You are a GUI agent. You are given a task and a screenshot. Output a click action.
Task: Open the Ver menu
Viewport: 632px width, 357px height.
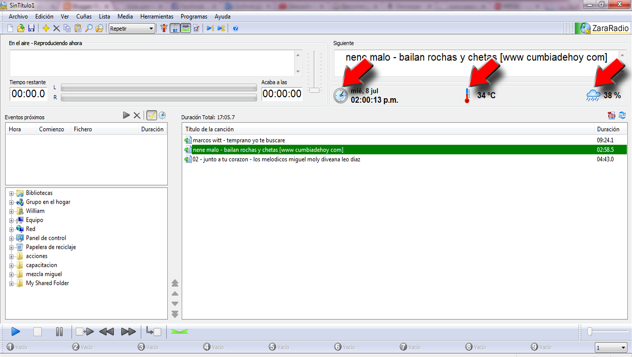pos(65,16)
